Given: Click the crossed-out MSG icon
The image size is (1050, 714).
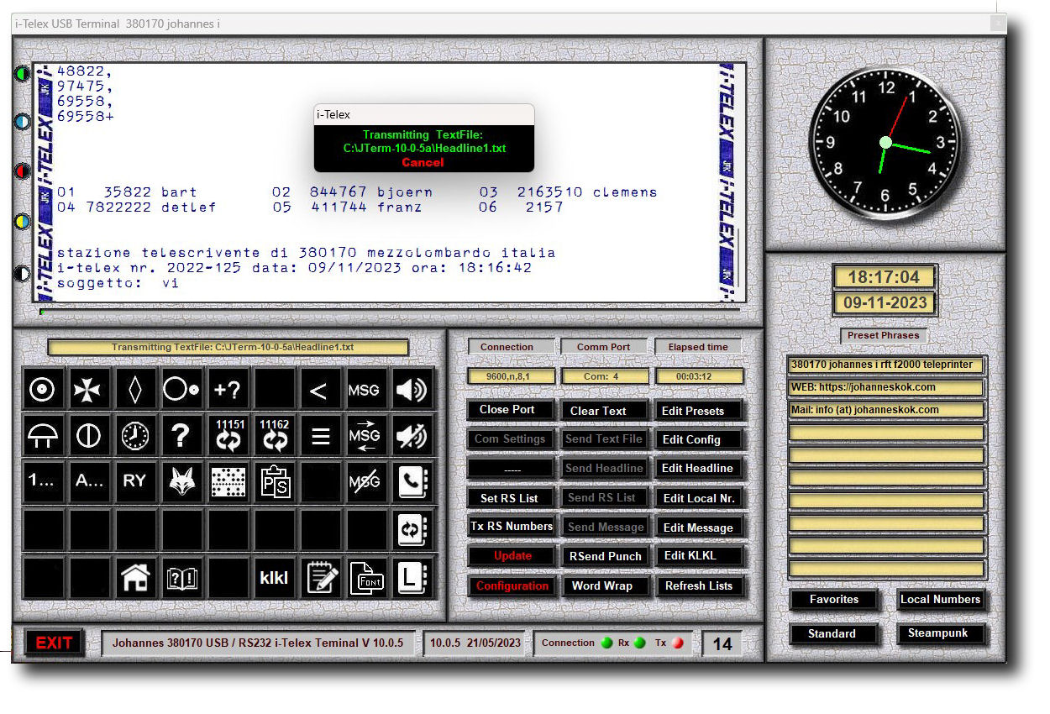Looking at the screenshot, I should click(365, 482).
